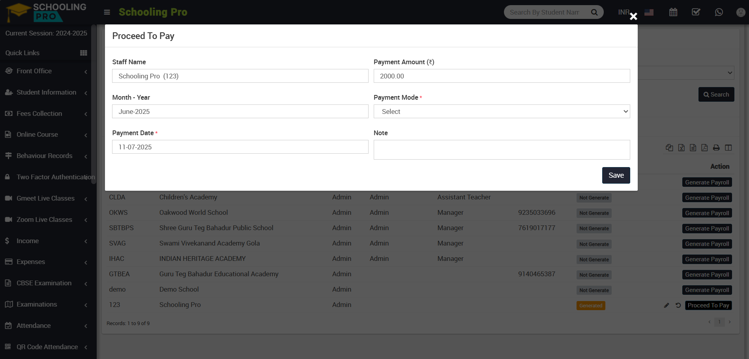Click INR currency selector
The height and width of the screenshot is (359, 749).
click(x=624, y=12)
